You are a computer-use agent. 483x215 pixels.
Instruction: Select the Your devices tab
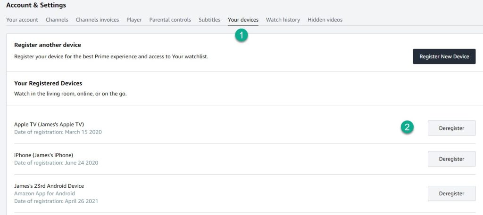[243, 20]
